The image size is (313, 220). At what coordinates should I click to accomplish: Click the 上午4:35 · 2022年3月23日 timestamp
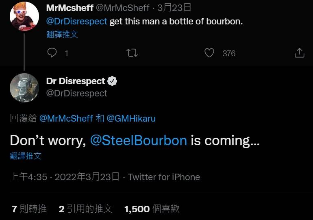click(65, 177)
